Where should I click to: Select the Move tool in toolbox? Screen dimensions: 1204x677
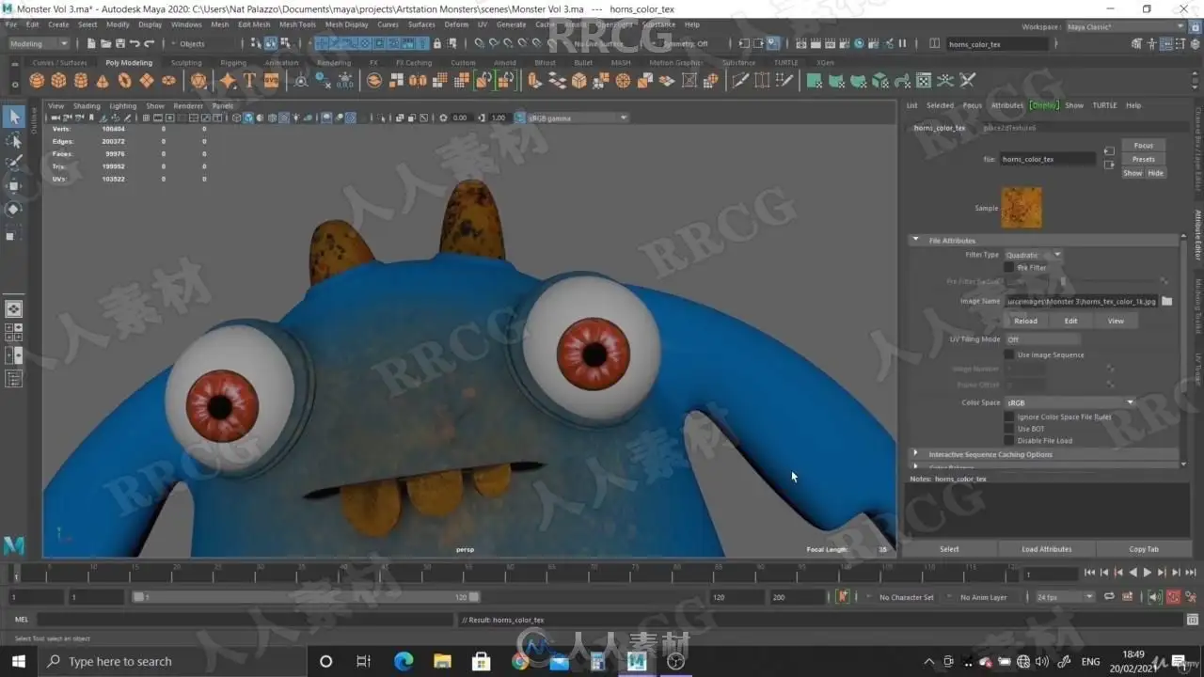click(x=14, y=186)
